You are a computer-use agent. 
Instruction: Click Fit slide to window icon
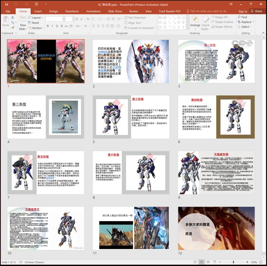pos(261,262)
